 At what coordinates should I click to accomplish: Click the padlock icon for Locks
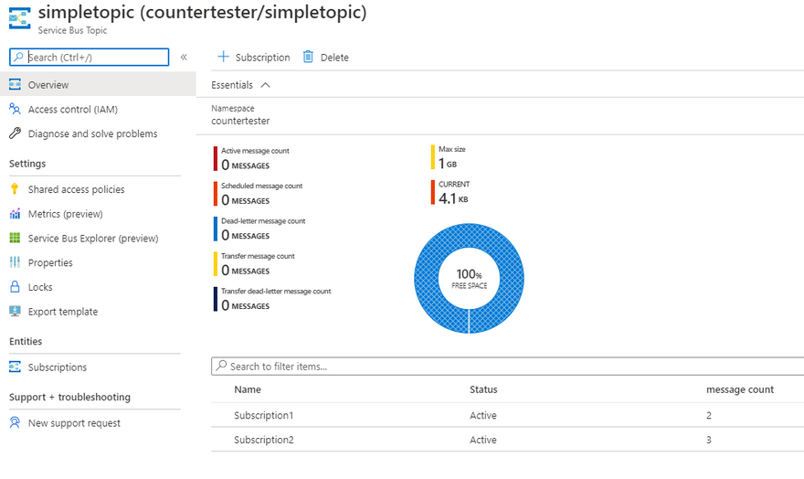pos(15,287)
